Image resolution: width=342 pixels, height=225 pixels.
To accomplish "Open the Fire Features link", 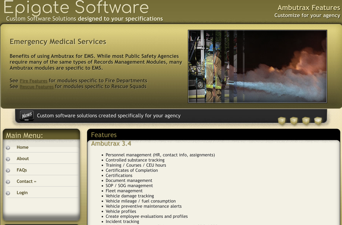I will pyautogui.click(x=33, y=81).
